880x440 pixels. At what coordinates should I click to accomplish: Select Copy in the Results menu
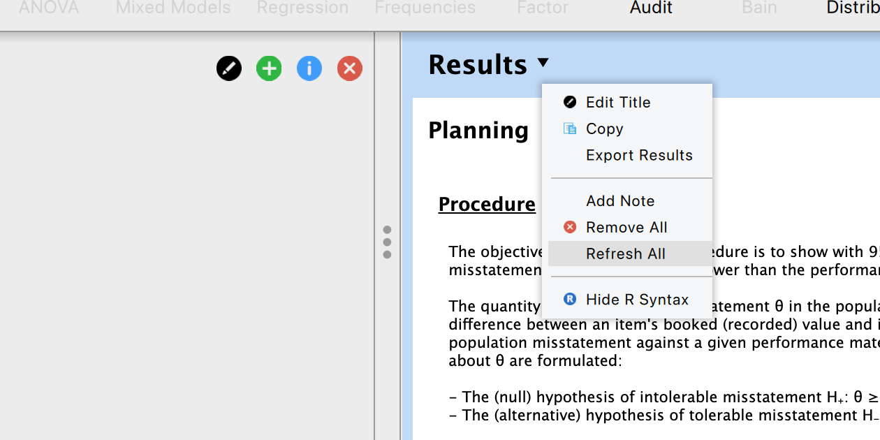603,129
